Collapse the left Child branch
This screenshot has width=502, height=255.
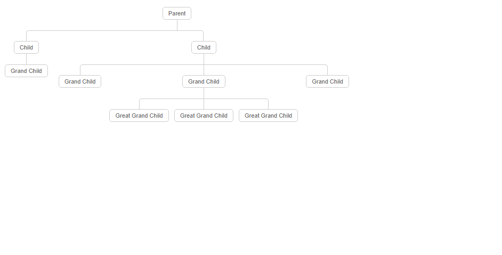coord(26,47)
